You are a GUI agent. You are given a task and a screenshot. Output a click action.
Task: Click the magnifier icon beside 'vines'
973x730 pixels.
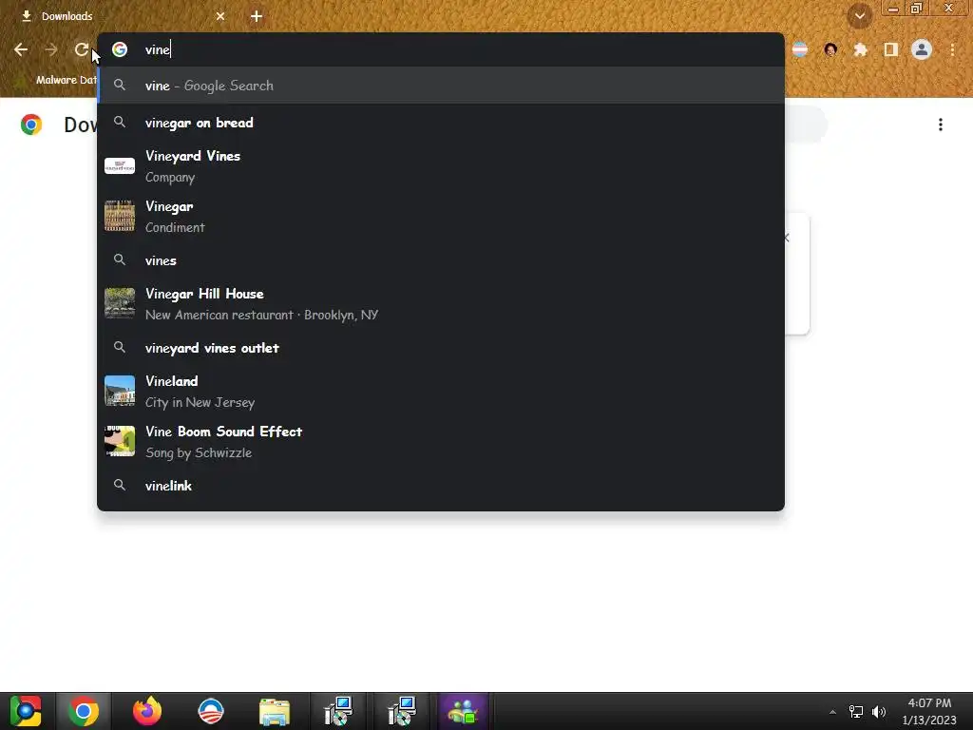click(120, 259)
